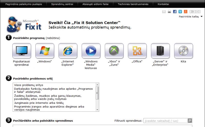The width and height of the screenshot is (205, 127).
Task: Click the orange share icon
Action: [186, 11]
